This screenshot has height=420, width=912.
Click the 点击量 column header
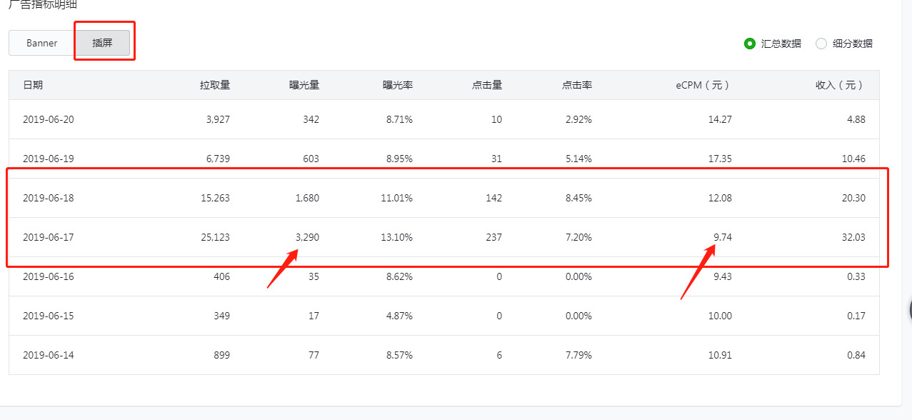pos(487,85)
